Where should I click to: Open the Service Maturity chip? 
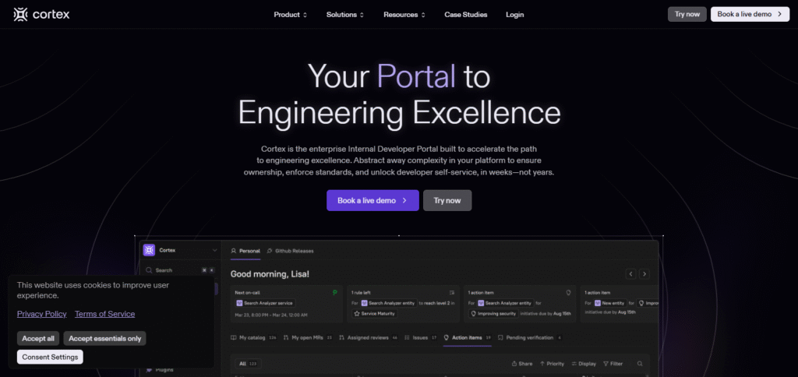[x=375, y=314]
